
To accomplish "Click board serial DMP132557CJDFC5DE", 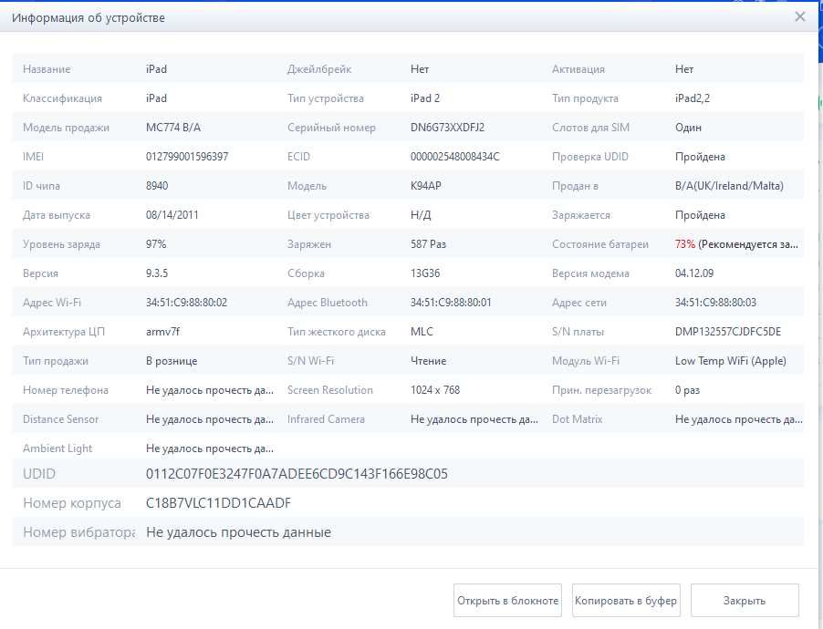I will point(728,332).
